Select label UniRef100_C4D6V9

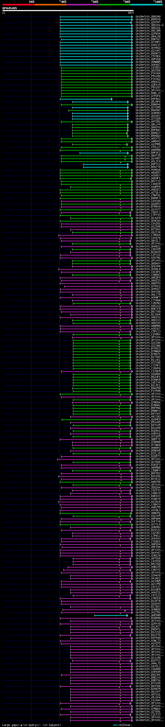click(148, 184)
